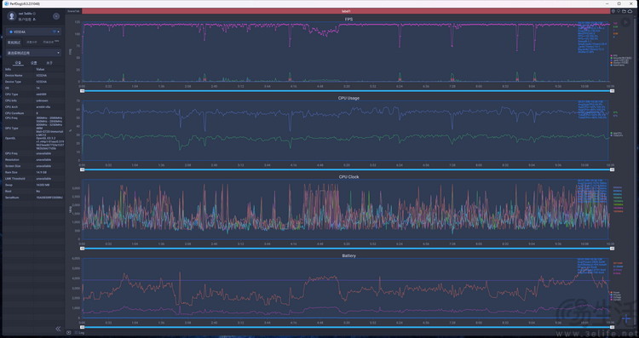Select the CPU CoreNum row
This screenshot has width=639, height=338.
point(34,113)
